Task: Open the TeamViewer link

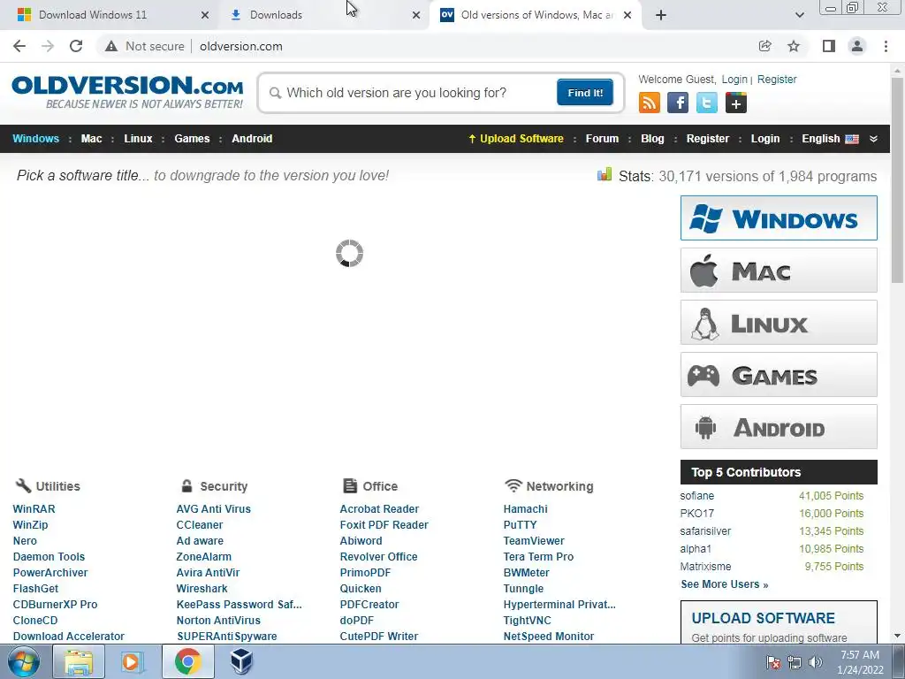Action: (x=533, y=540)
